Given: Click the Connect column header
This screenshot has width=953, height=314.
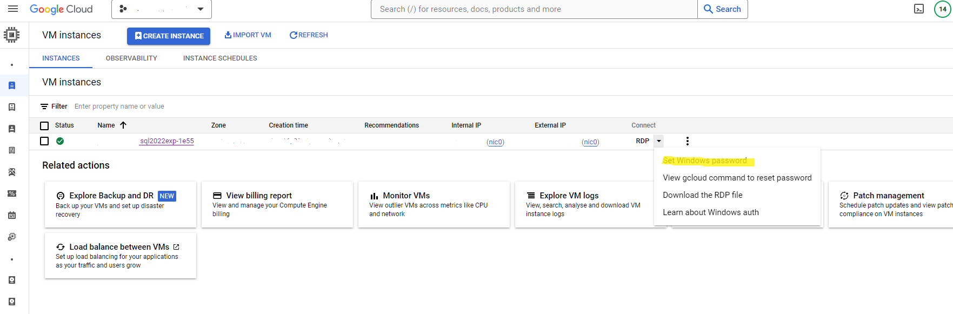Looking at the screenshot, I should coord(643,125).
